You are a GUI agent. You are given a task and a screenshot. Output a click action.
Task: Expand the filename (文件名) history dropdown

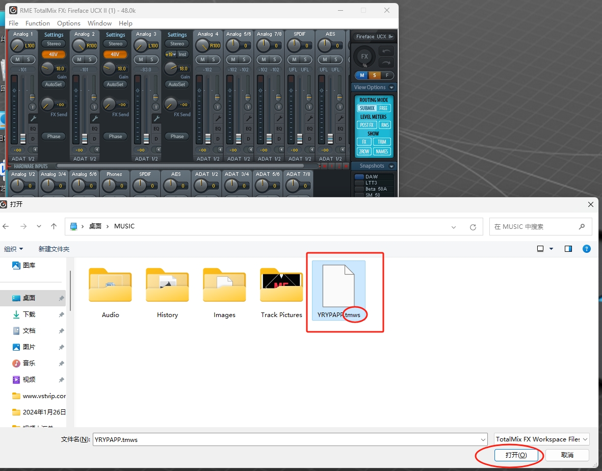pos(483,439)
